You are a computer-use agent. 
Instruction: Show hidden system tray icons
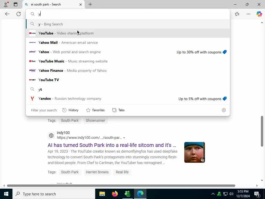pyautogui.click(x=213, y=194)
